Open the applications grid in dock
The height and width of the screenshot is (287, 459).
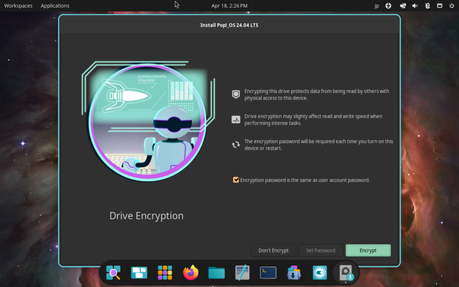point(165,273)
